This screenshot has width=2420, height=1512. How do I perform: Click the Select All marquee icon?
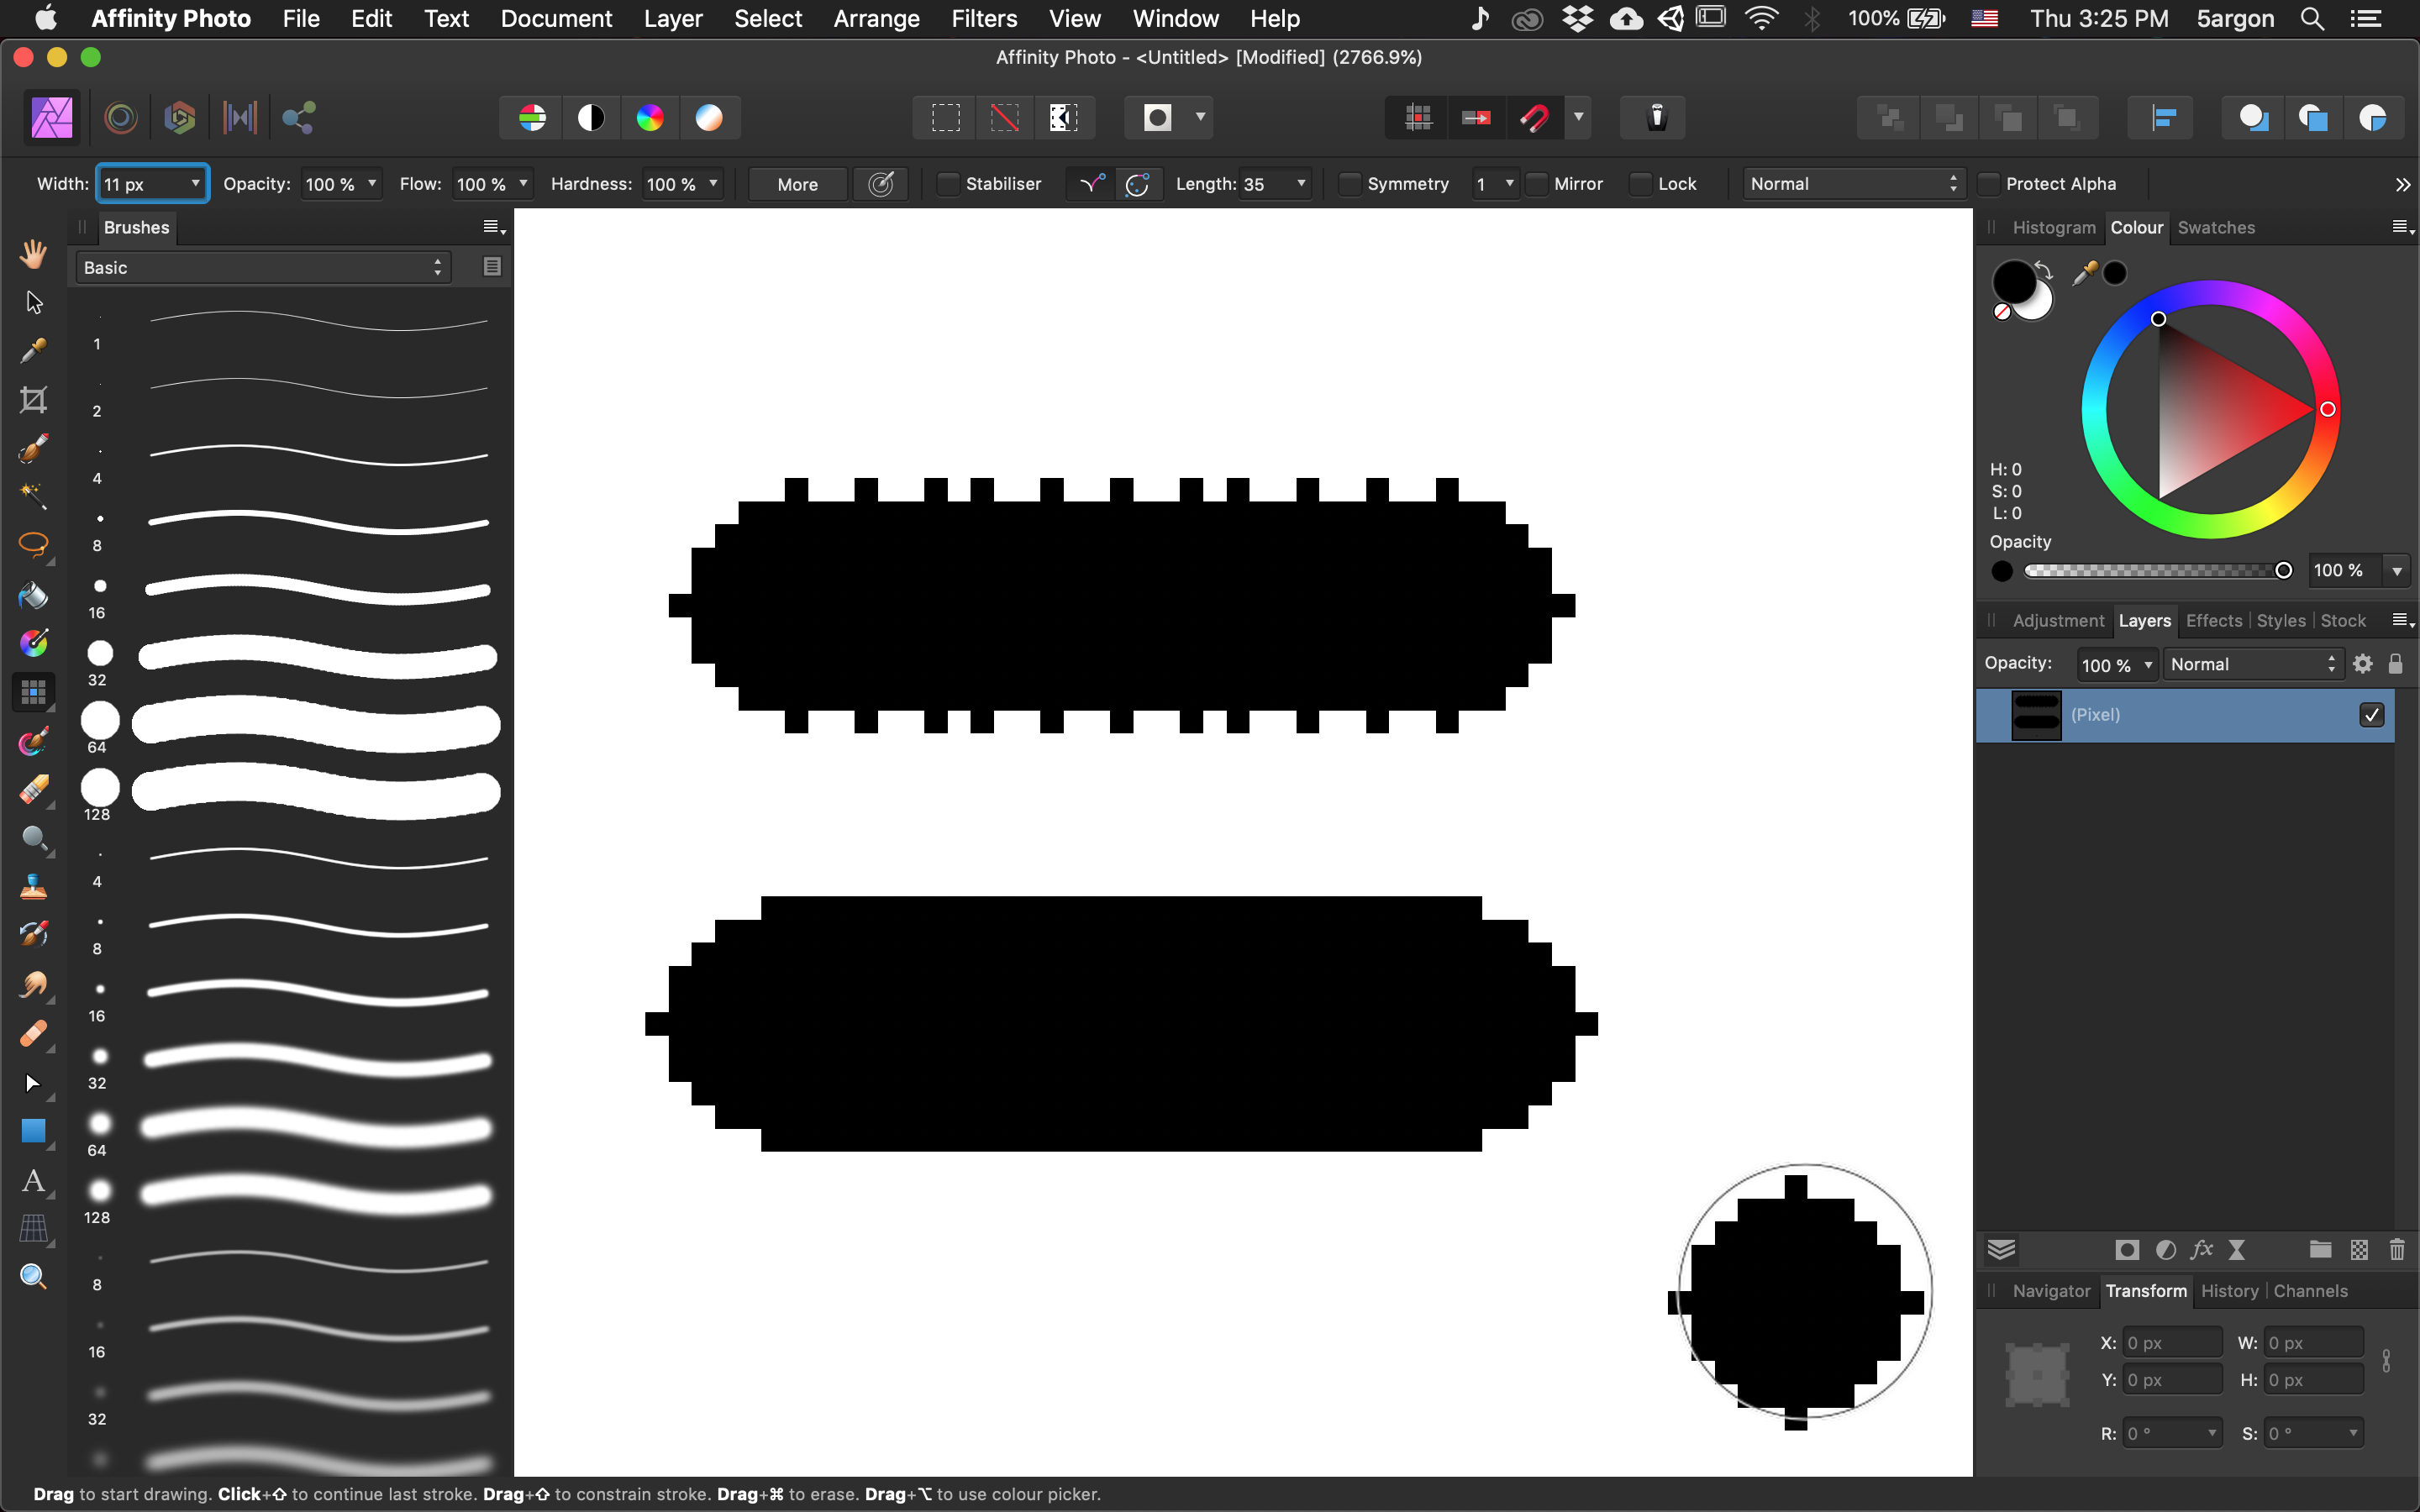click(945, 118)
